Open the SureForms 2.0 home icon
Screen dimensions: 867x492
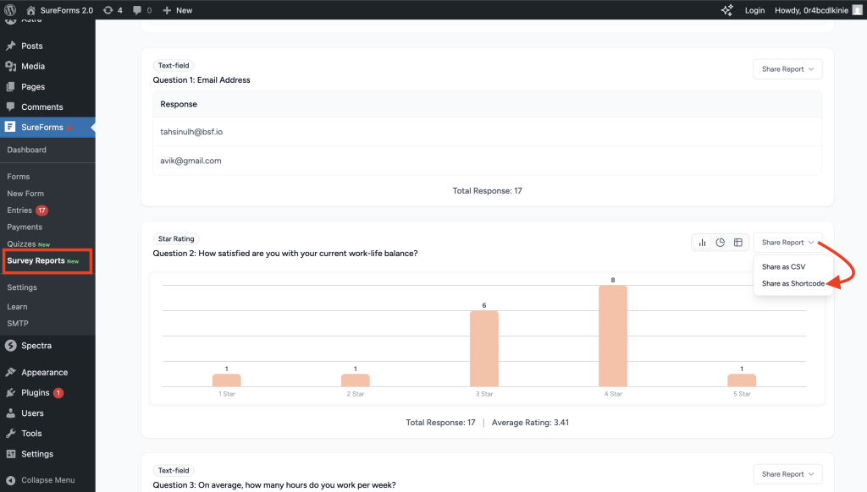[x=31, y=10]
